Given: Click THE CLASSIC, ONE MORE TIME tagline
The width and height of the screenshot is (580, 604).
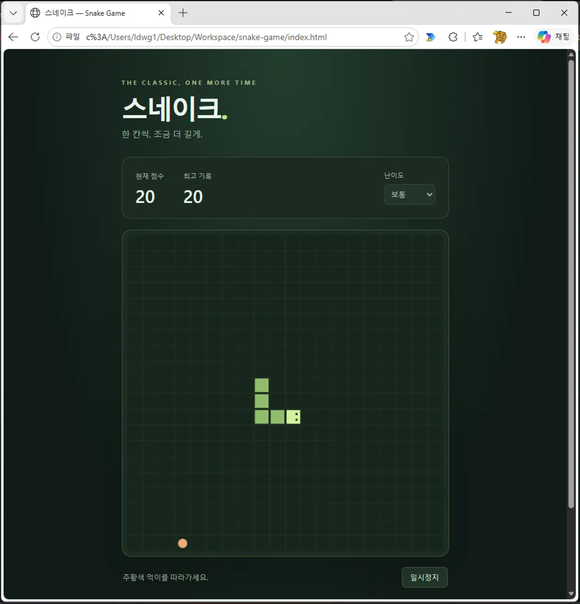Looking at the screenshot, I should coord(189,83).
